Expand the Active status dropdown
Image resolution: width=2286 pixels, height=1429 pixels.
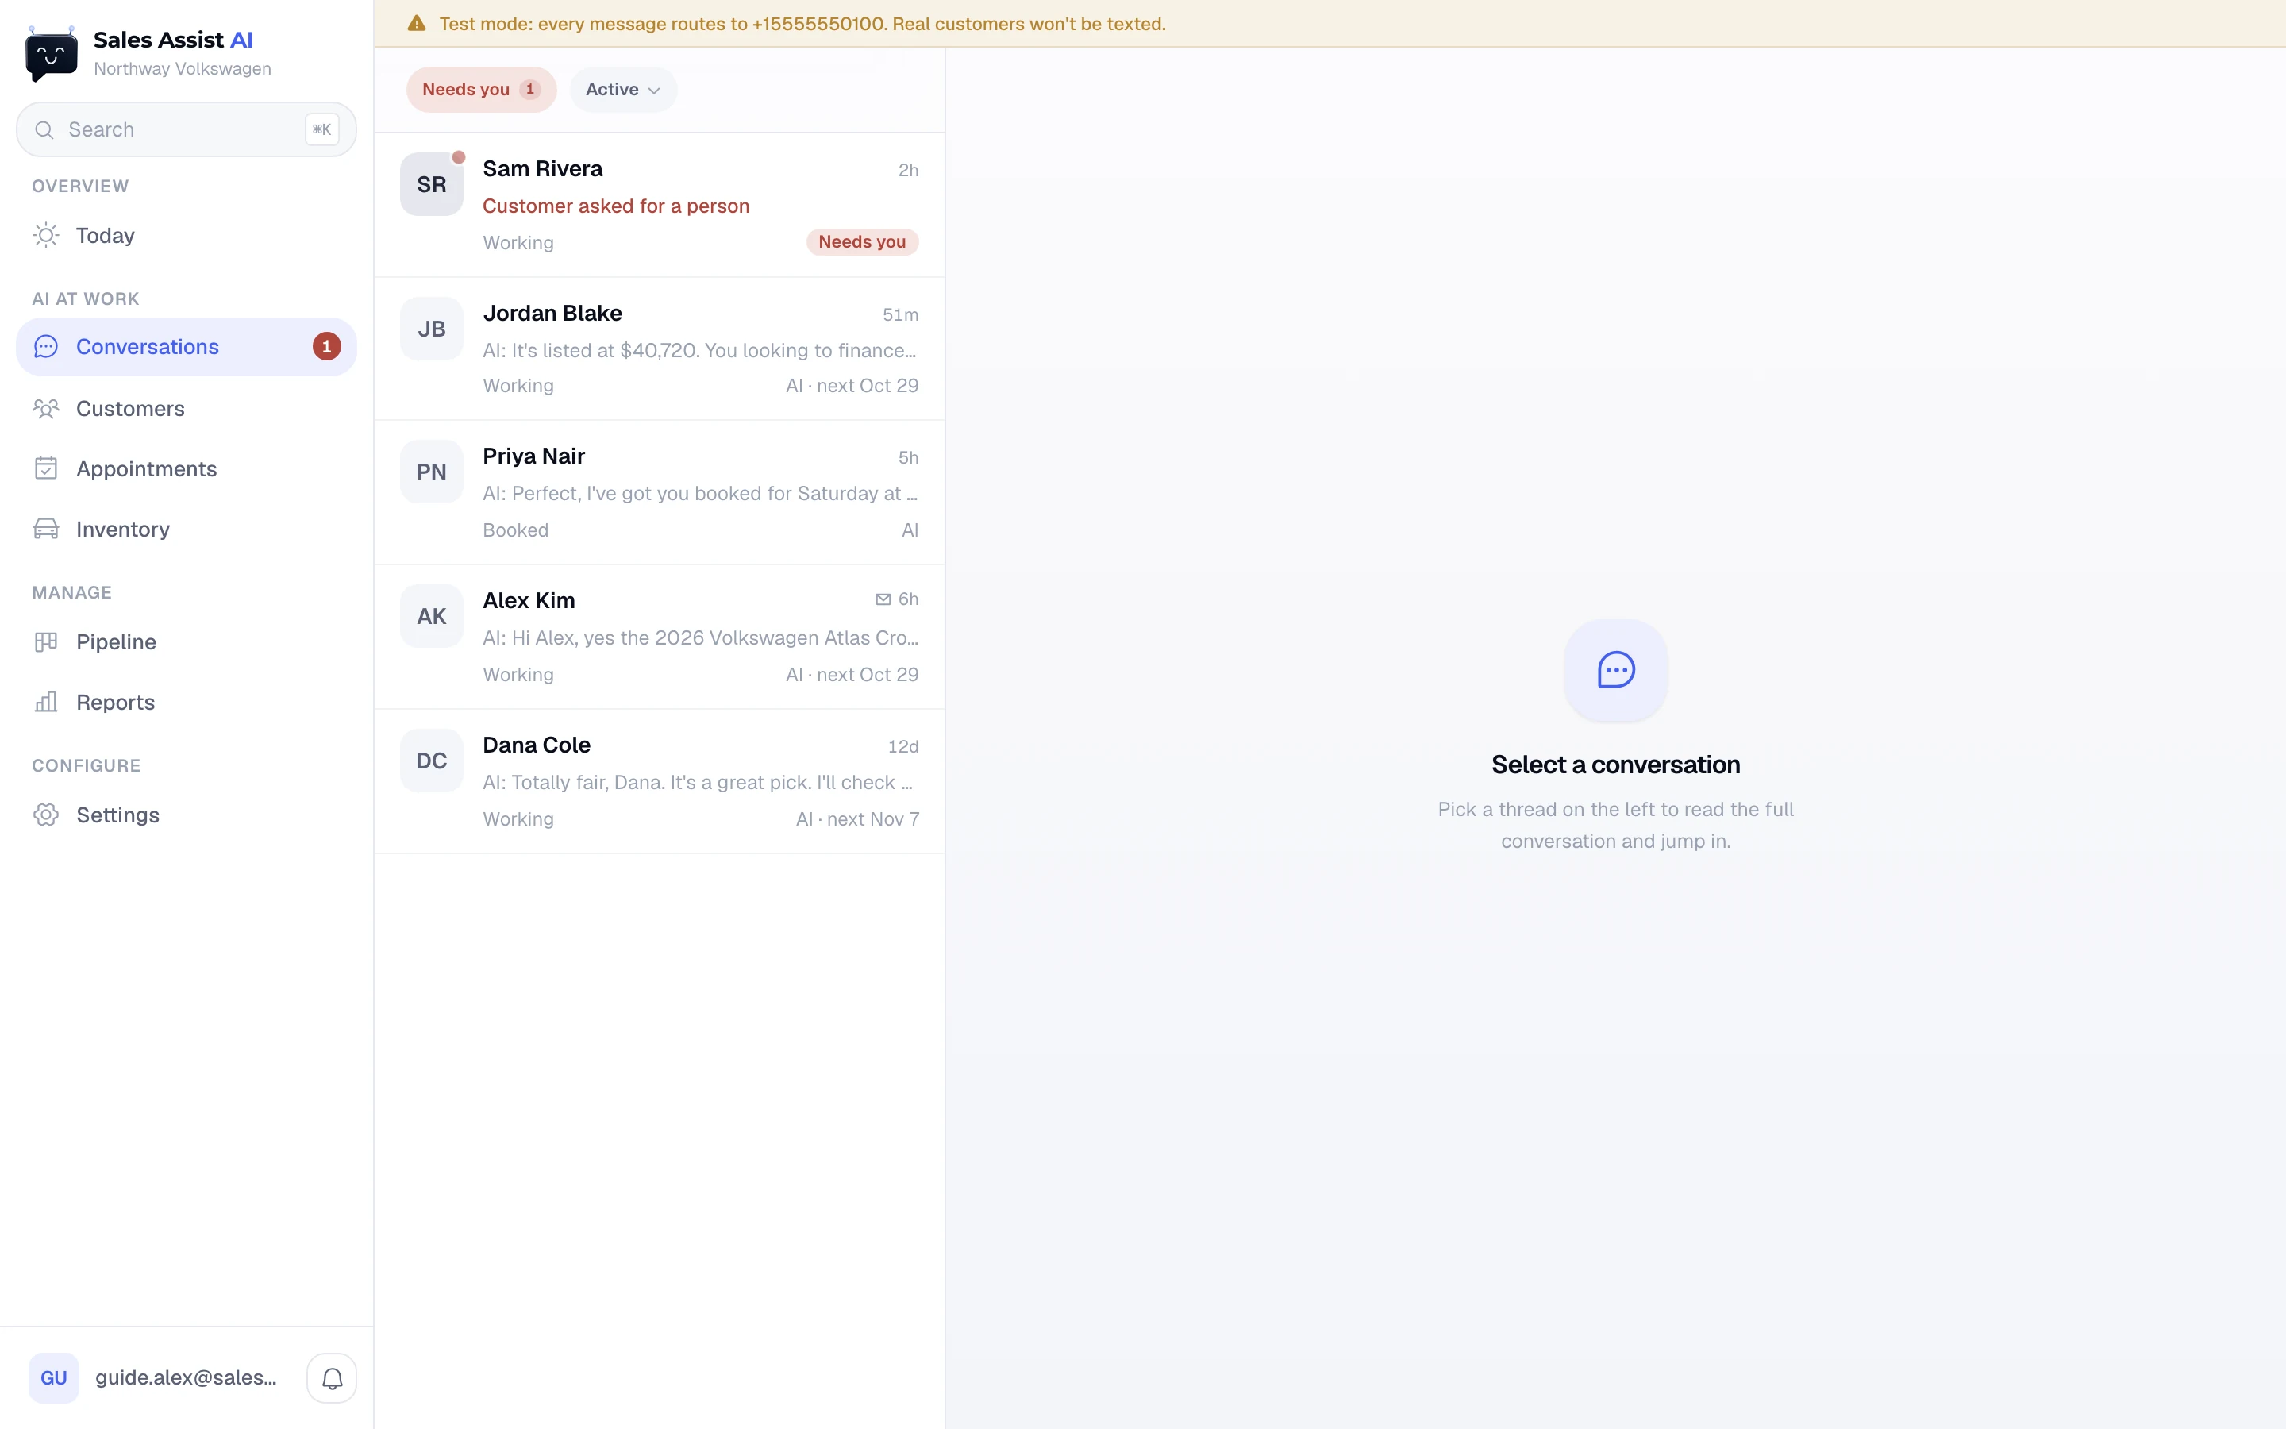point(623,90)
